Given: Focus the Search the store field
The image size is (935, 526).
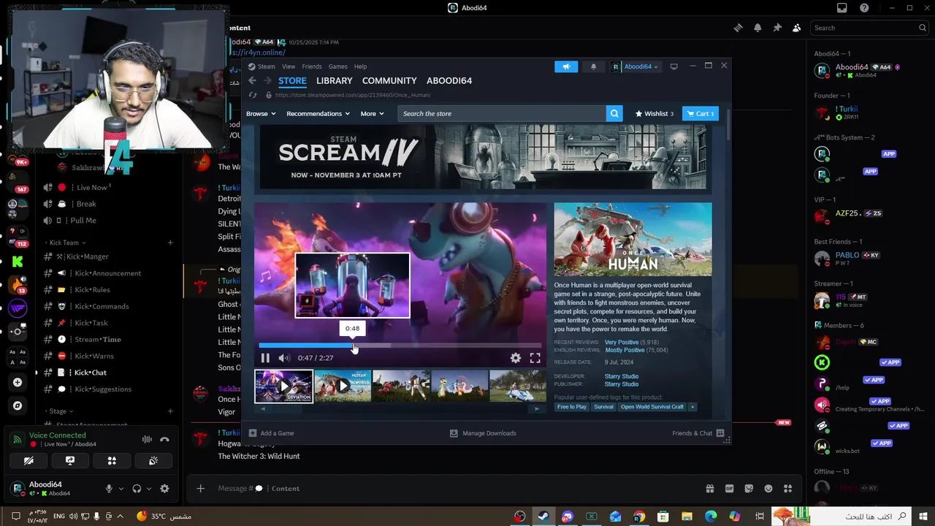Looking at the screenshot, I should tap(503, 113).
